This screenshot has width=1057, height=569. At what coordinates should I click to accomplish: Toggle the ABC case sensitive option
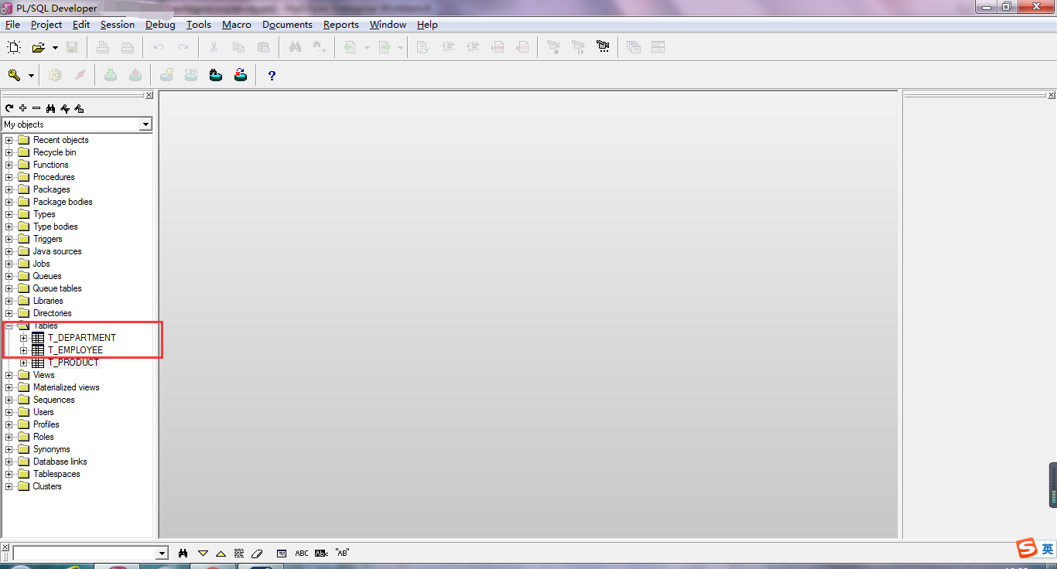[x=302, y=554]
